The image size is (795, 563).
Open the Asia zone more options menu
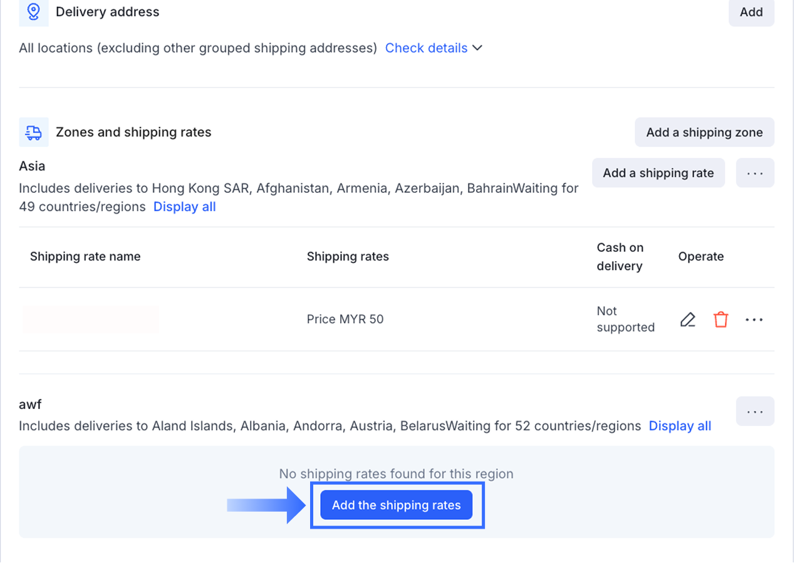click(755, 173)
